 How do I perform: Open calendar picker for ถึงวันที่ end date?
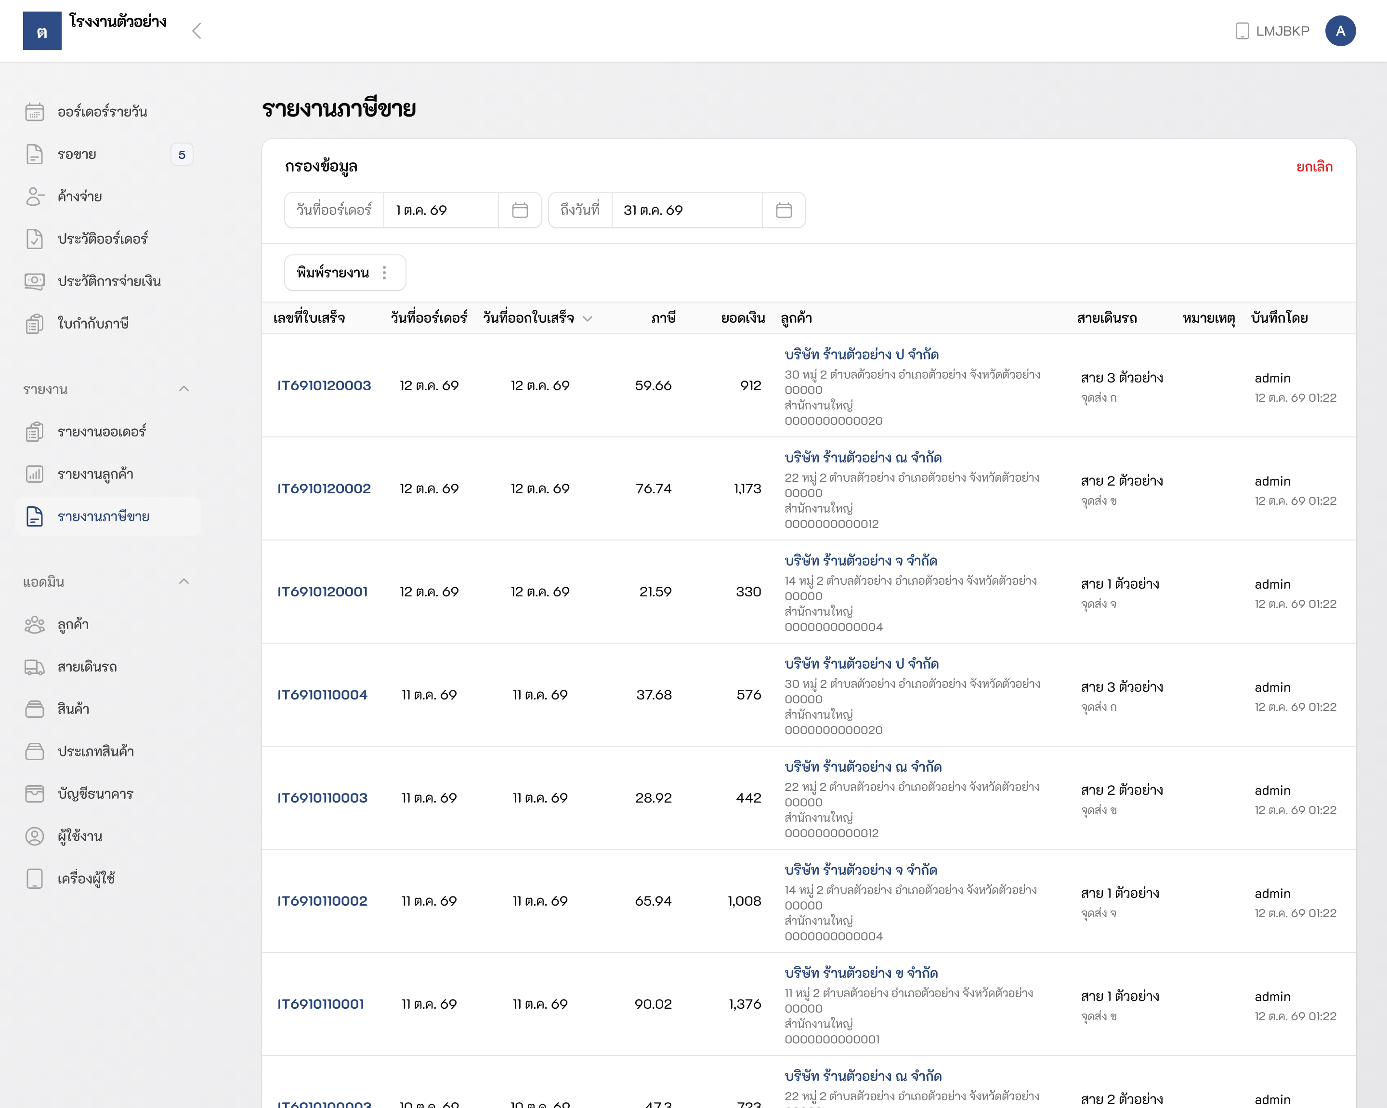[784, 211]
